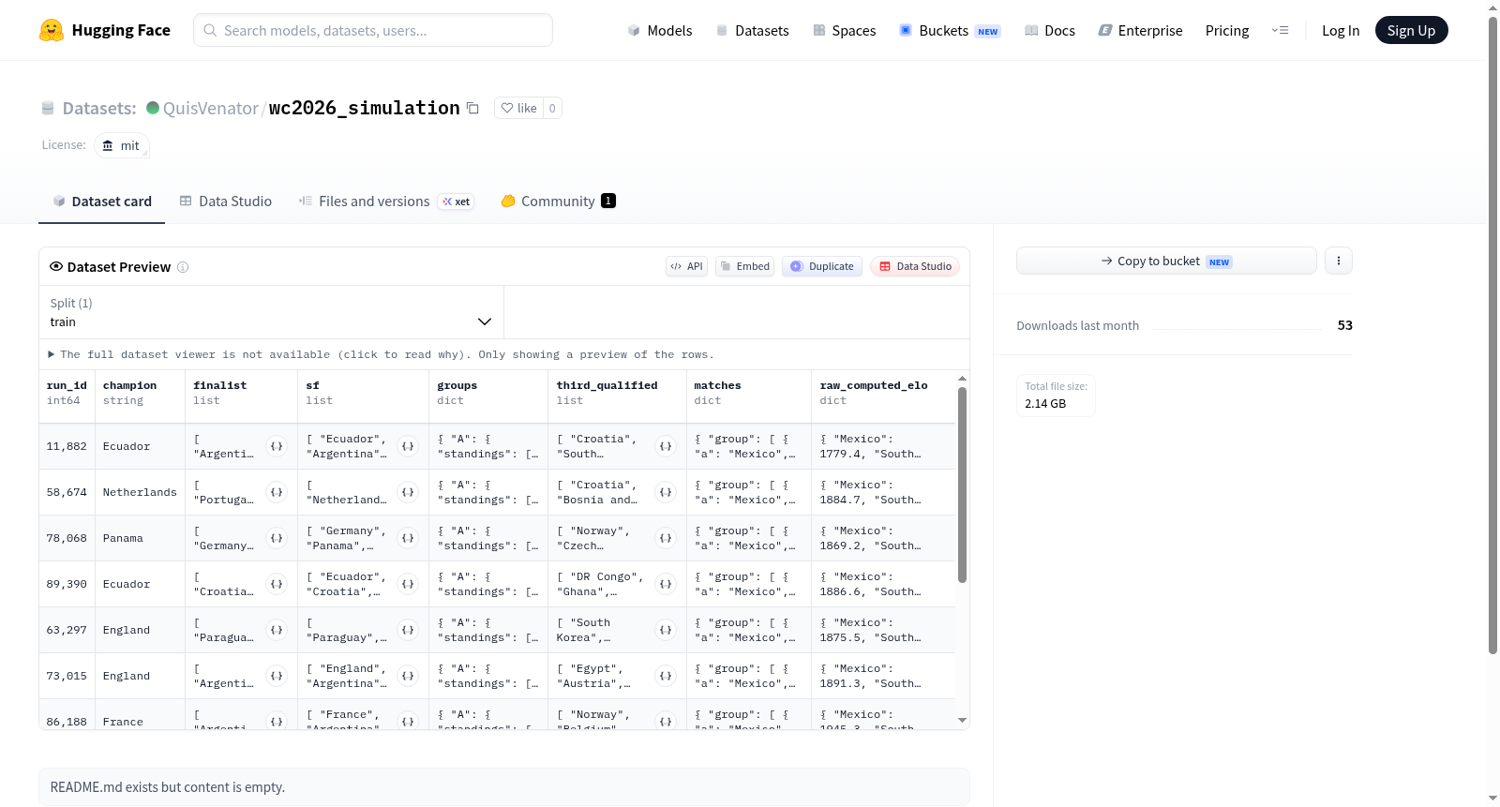The image size is (1500, 807).
Task: Click the run_id cell "63,297"
Action: (x=67, y=630)
